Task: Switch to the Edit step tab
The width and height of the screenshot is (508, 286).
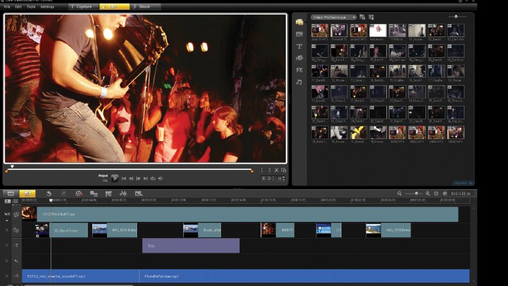Action: pyautogui.click(x=115, y=6)
